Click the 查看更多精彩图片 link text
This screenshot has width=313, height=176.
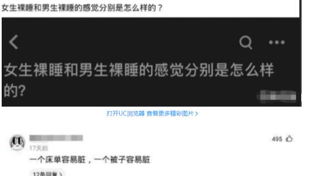click(170, 114)
